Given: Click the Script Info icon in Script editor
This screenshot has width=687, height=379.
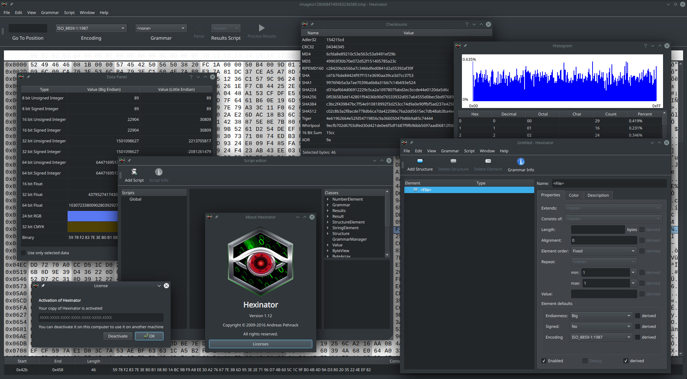Looking at the screenshot, I should tap(159, 172).
